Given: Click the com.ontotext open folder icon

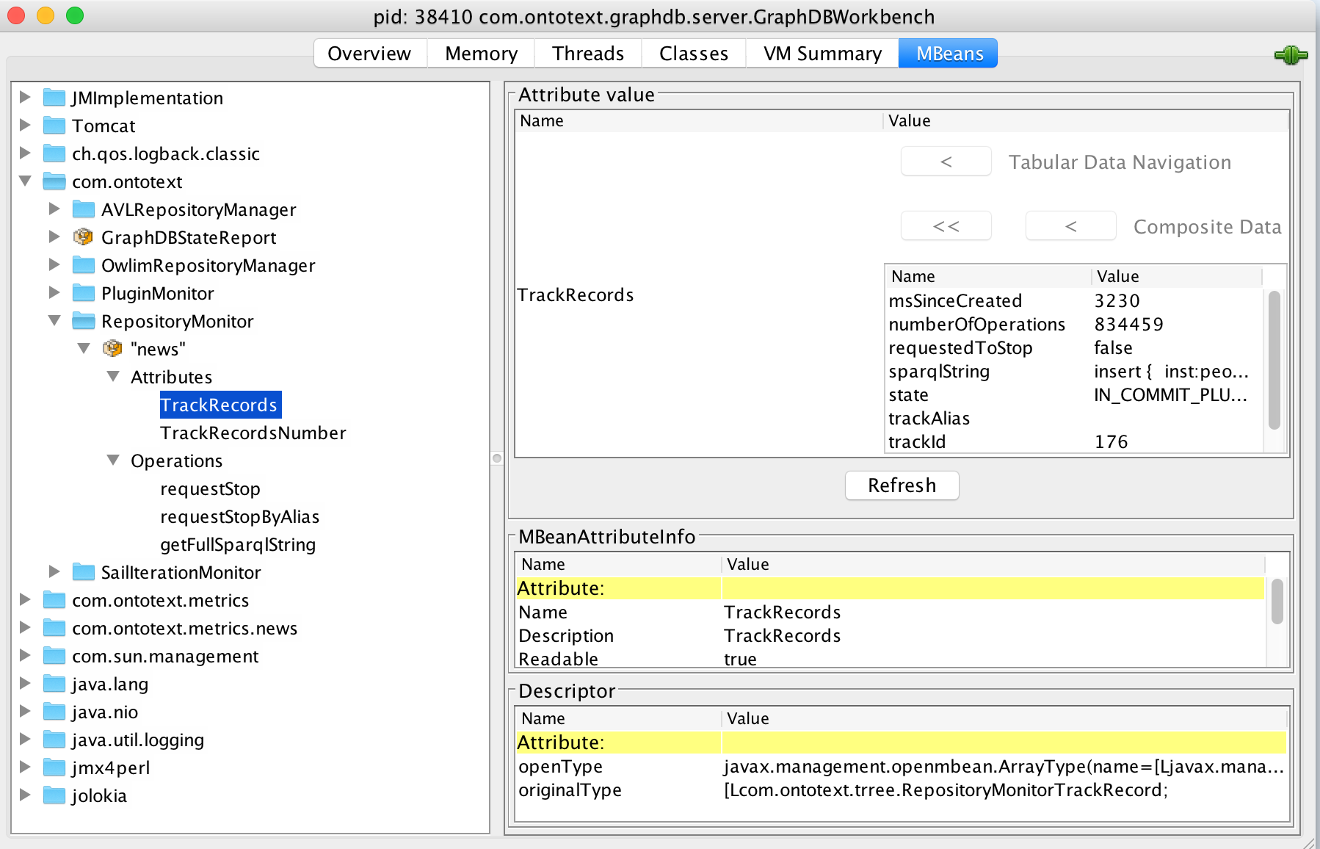Looking at the screenshot, I should (x=54, y=181).
